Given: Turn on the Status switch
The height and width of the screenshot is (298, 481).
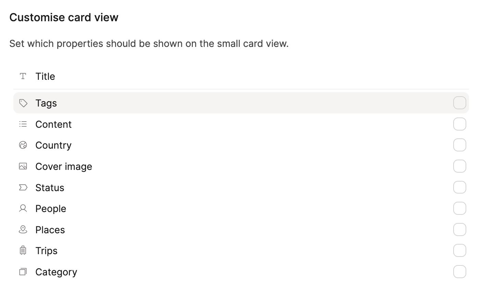Looking at the screenshot, I should (x=459, y=187).
